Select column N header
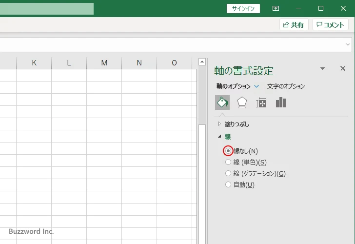 tap(139, 63)
